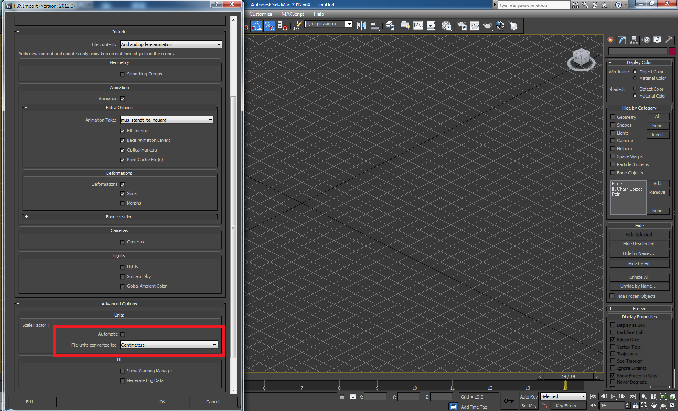678x411 pixels.
Task: Play the animation
Action: click(x=613, y=396)
